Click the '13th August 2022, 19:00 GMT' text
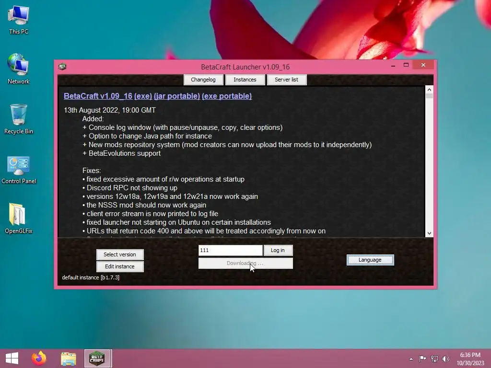Screen dimensions: 491x368 point(110,110)
